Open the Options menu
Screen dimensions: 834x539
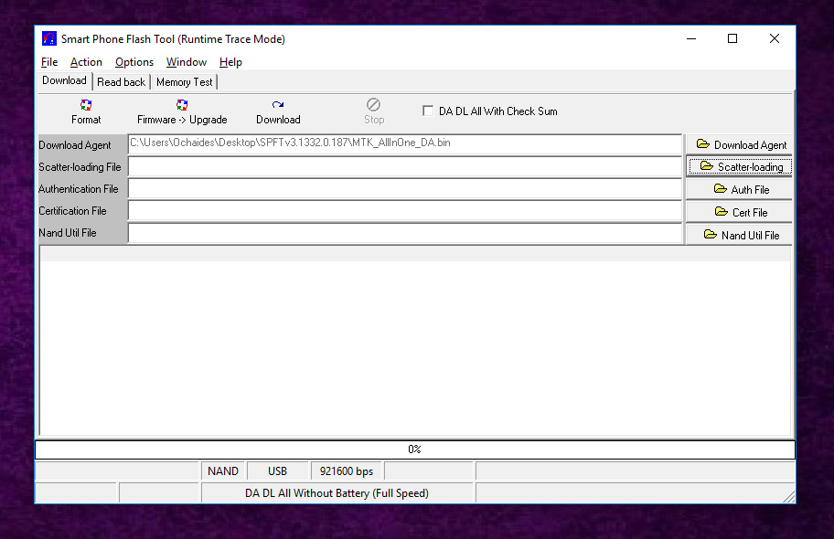click(x=134, y=62)
